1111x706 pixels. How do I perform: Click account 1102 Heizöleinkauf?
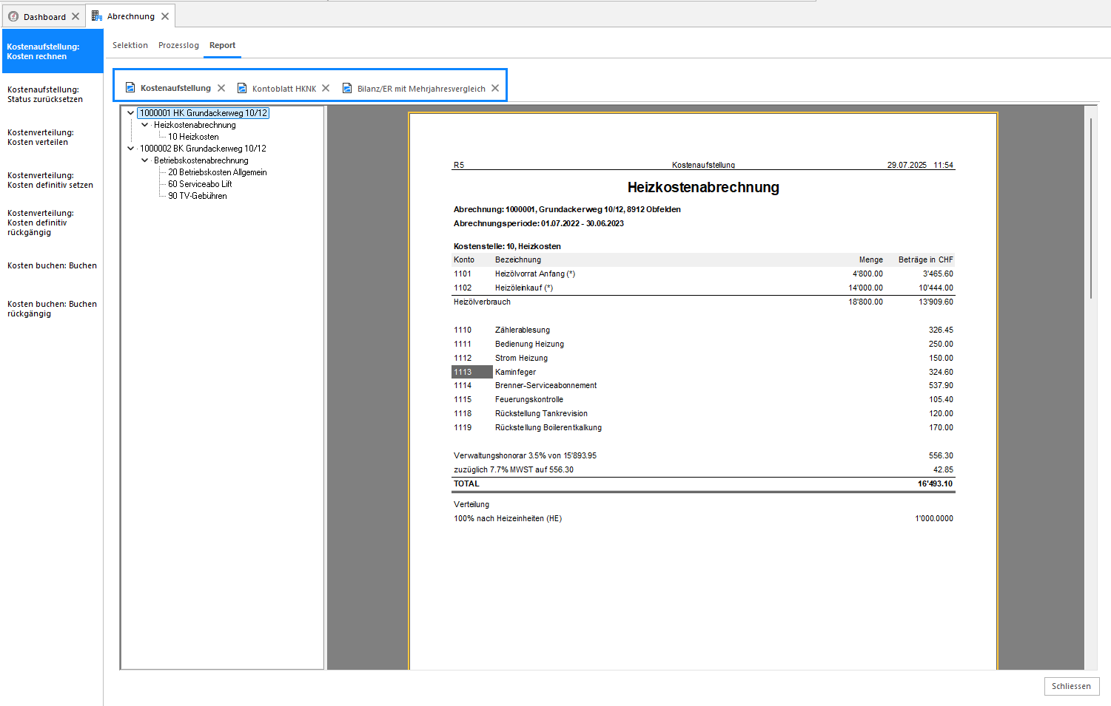click(x=703, y=288)
